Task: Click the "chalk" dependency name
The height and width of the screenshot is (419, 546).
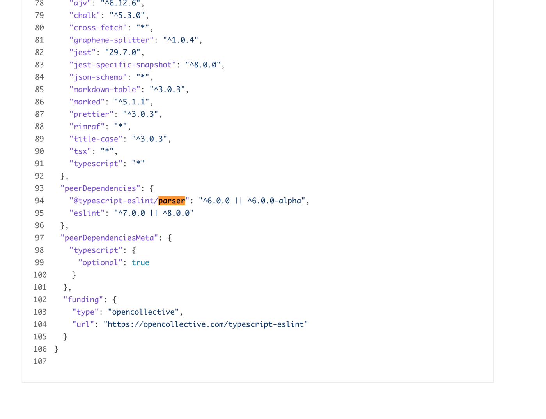Action: tap(85, 15)
